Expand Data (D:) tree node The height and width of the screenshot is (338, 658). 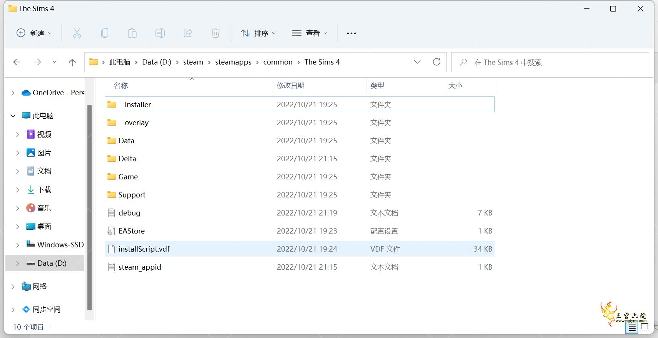pos(17,263)
